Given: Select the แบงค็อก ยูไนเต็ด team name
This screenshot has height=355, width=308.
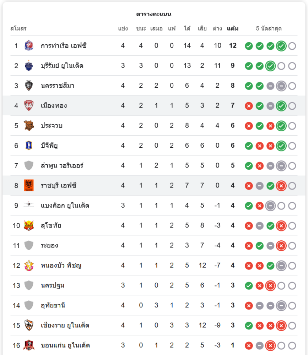Looking at the screenshot, I should coord(65,206).
